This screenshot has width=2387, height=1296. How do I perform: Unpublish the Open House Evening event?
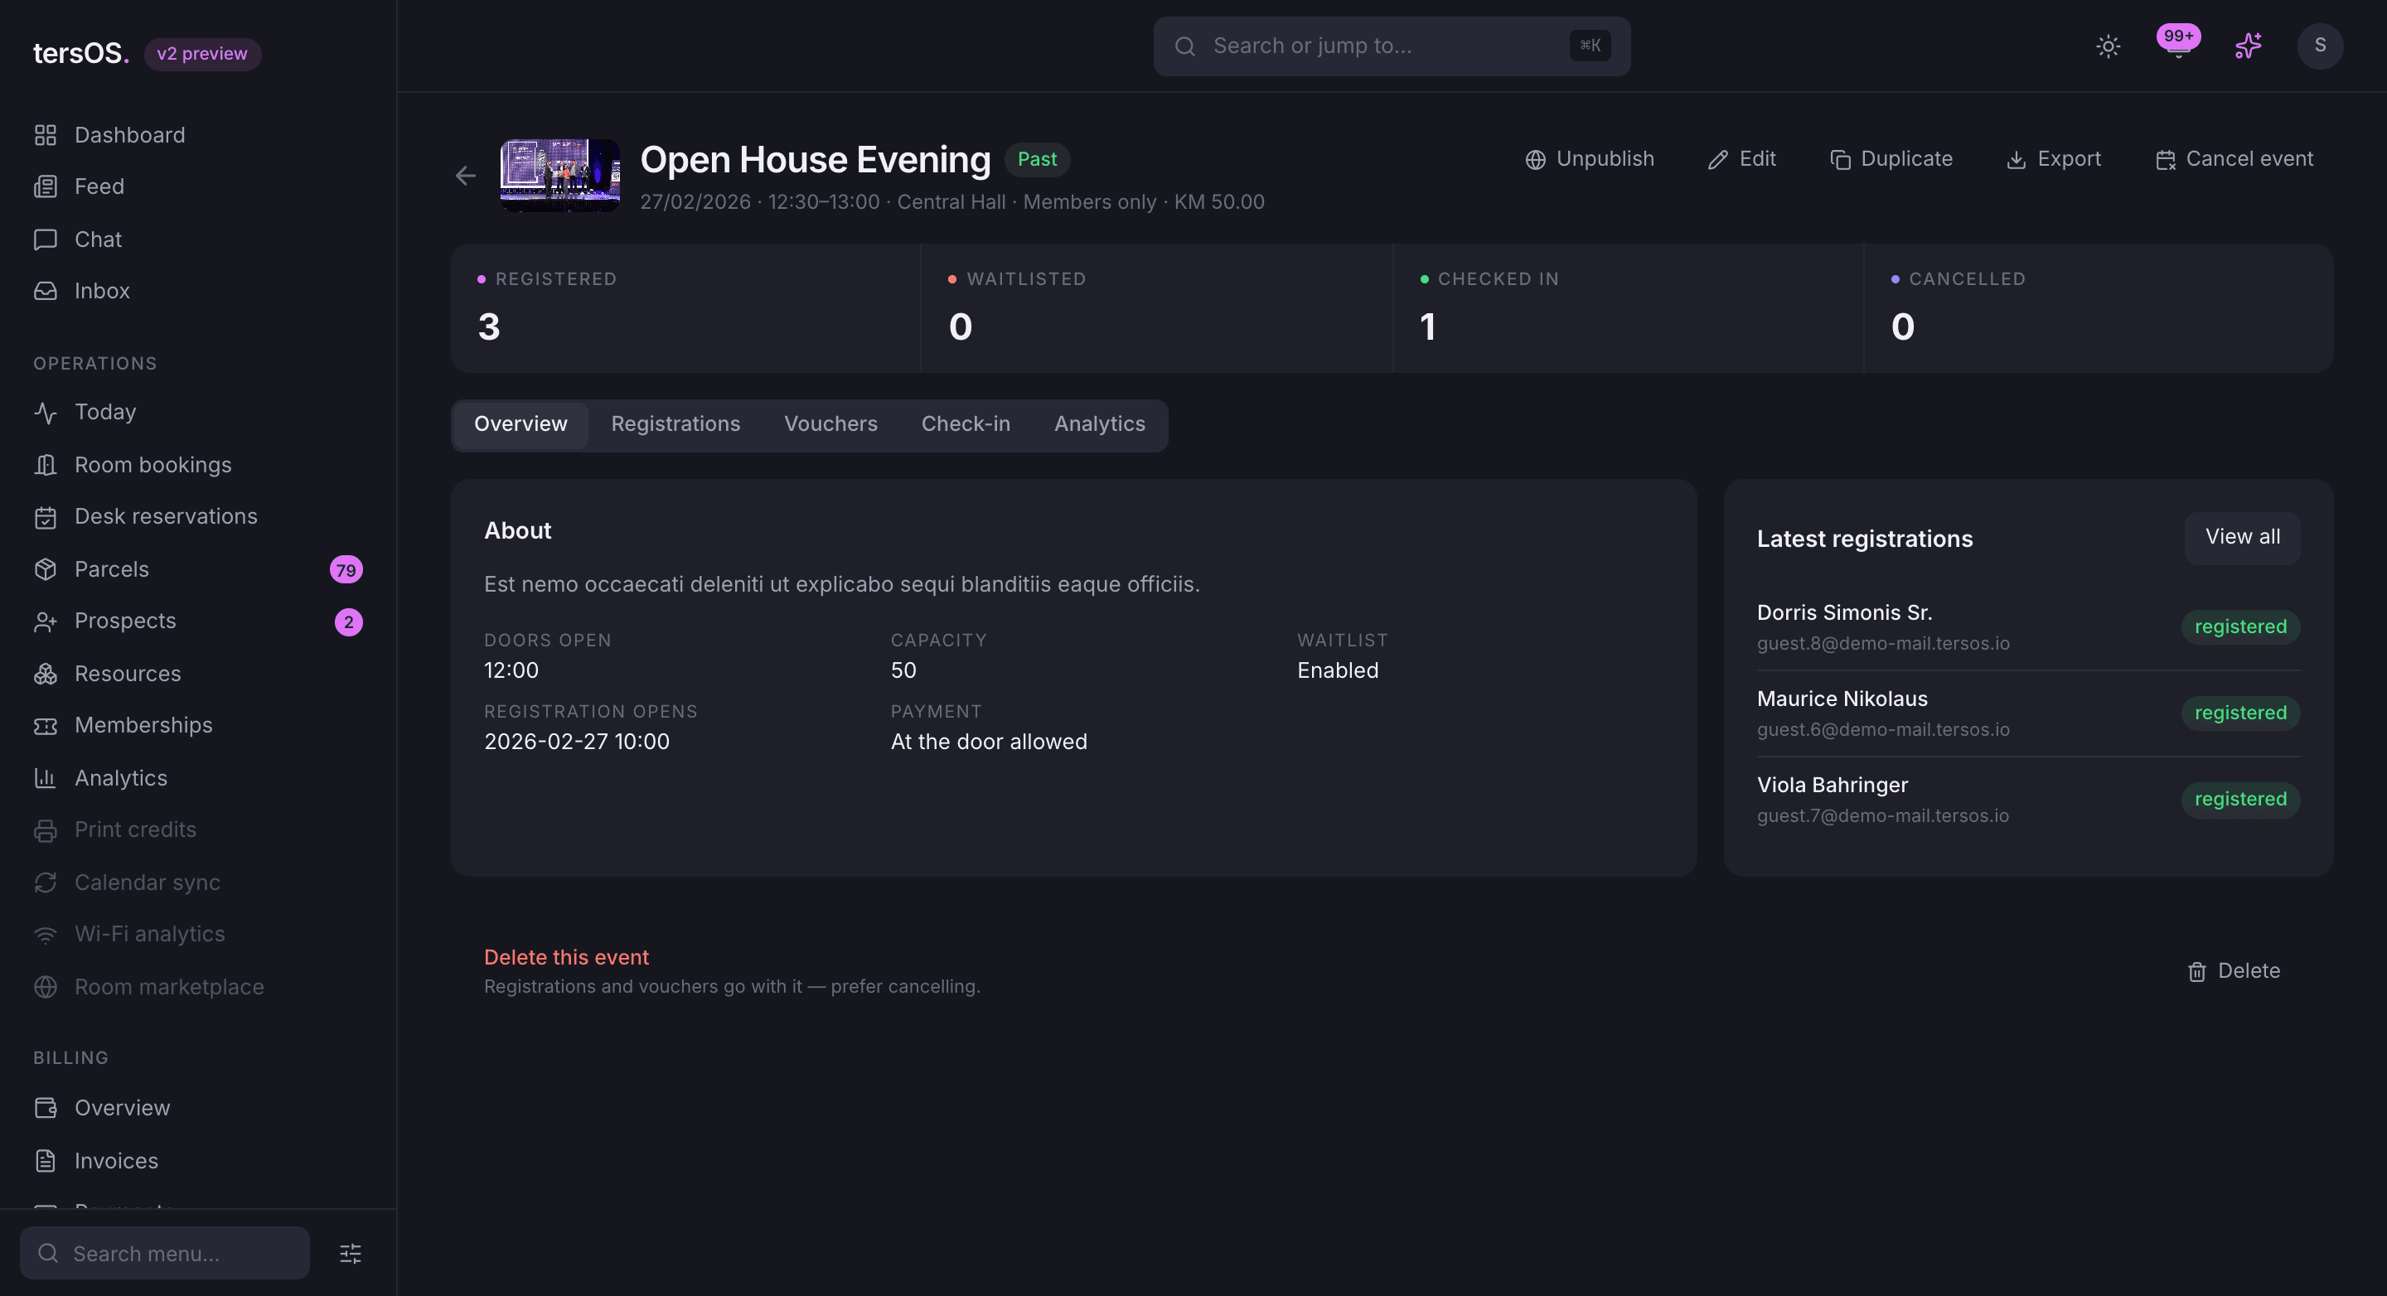tap(1591, 159)
